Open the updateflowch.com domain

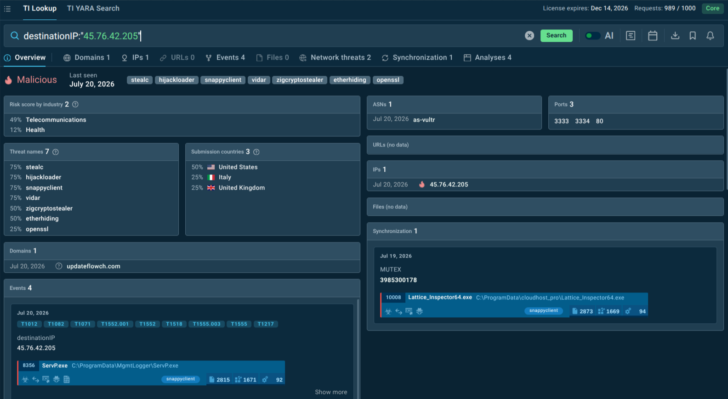tap(93, 266)
